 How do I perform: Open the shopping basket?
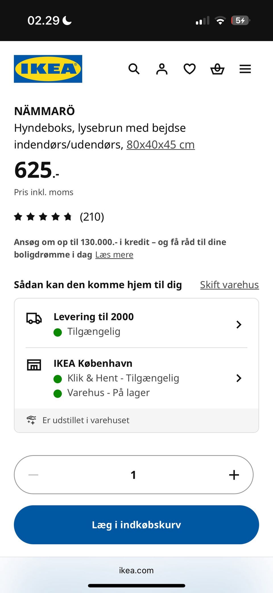[x=217, y=69]
